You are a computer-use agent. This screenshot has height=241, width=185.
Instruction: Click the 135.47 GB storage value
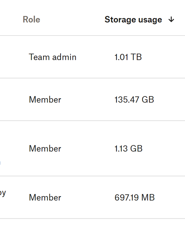pos(134,100)
